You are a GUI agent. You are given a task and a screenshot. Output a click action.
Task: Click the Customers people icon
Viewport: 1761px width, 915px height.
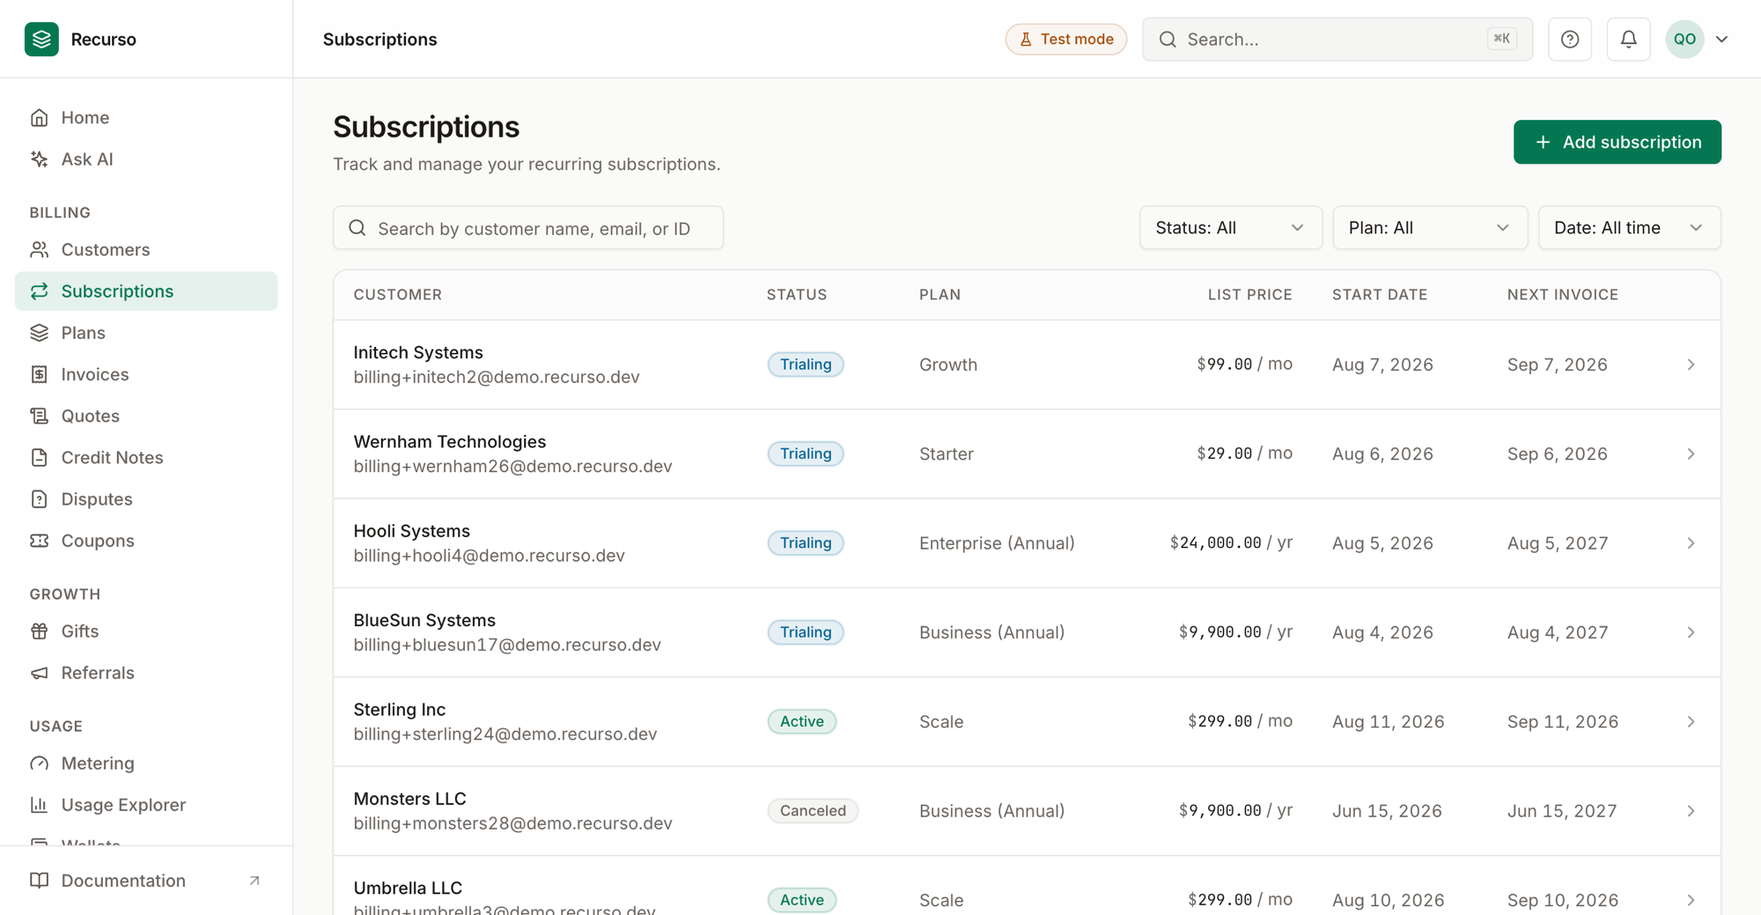pos(39,249)
